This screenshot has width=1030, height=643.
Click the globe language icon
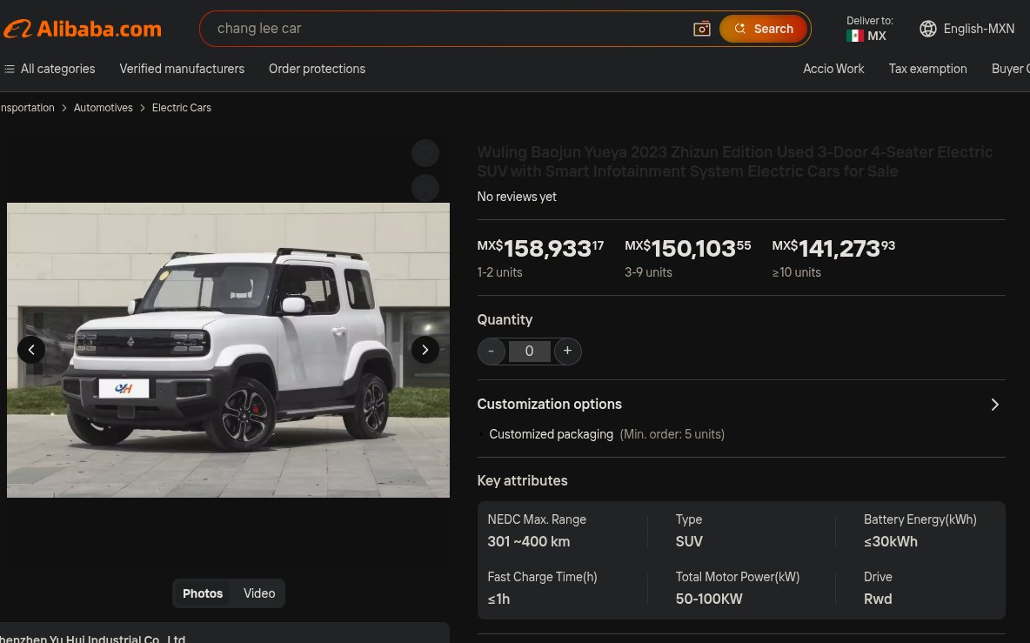pyautogui.click(x=927, y=29)
